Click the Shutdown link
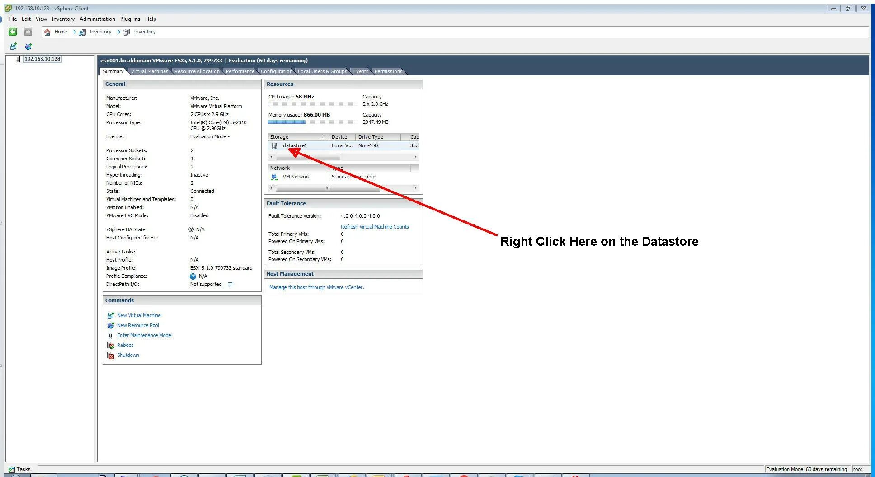The width and height of the screenshot is (875, 477). 128,355
